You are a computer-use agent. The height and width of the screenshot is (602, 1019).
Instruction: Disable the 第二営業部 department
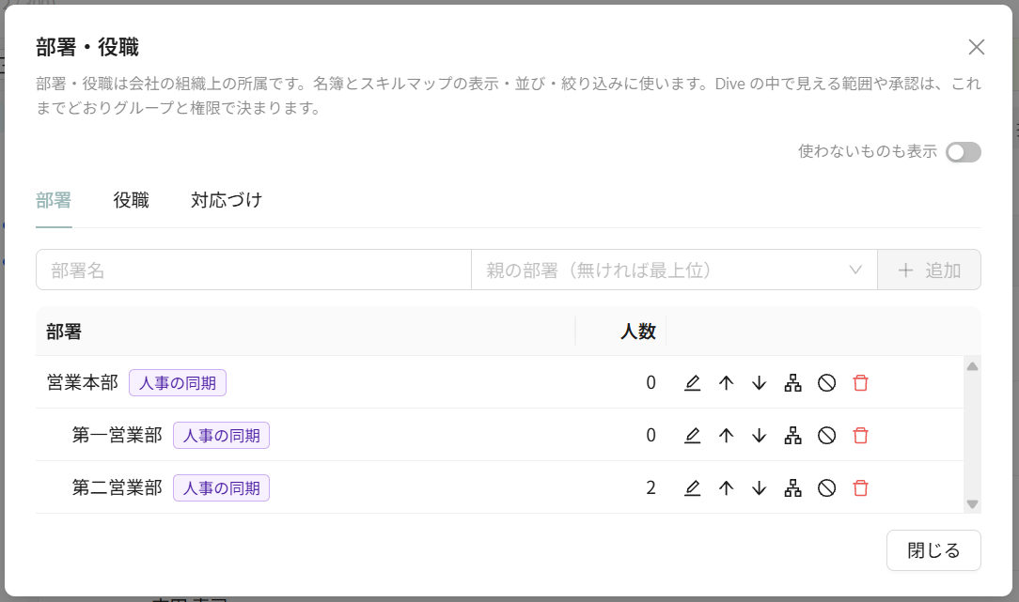pyautogui.click(x=826, y=488)
